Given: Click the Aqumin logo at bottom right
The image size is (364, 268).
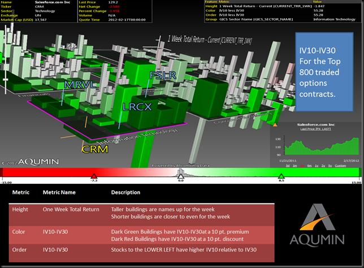Looking at the screenshot, I should 317,224.
